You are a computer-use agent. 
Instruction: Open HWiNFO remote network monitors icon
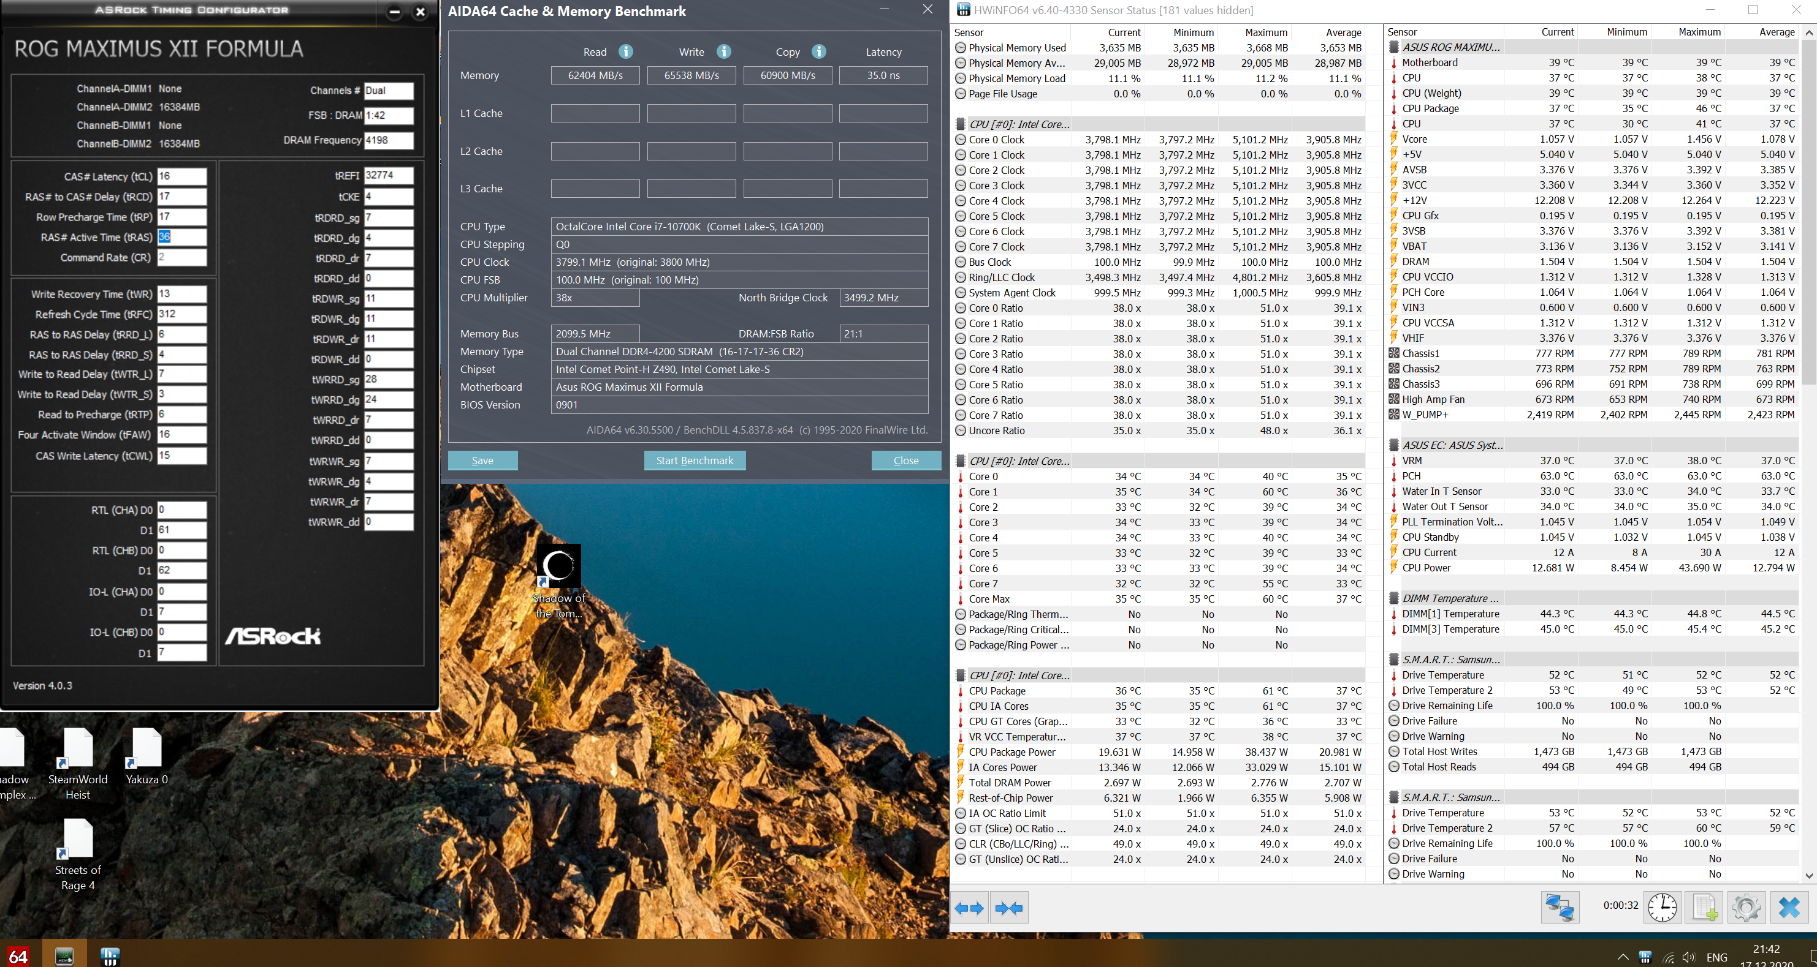(1559, 907)
